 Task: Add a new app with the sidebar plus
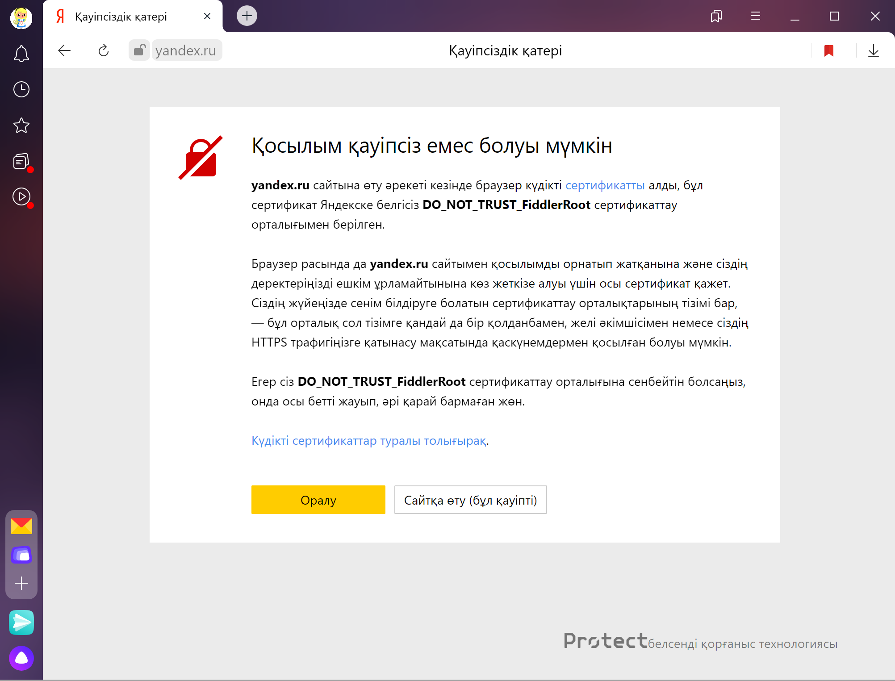coord(21,583)
